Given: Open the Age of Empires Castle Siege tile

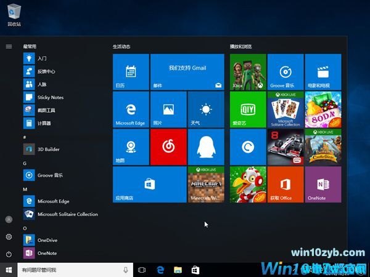Looking at the screenshot, I should tap(323, 147).
